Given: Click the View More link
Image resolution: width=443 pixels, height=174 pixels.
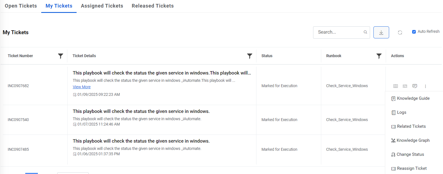Looking at the screenshot, I should tap(82, 87).
